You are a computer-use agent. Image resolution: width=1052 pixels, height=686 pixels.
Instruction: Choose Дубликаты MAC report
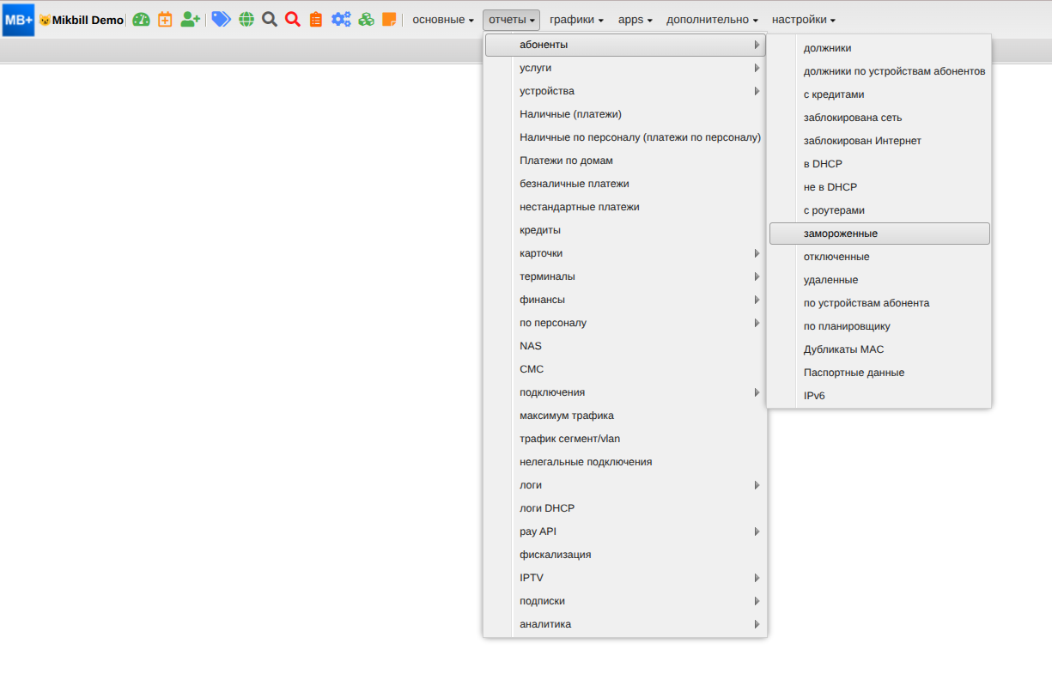click(x=879, y=349)
